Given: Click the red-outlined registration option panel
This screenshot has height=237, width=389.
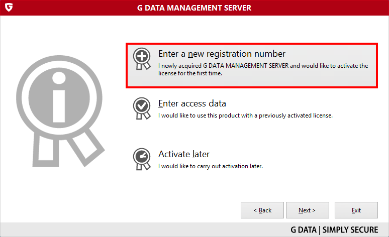Looking at the screenshot, I should pyautogui.click(x=252, y=65).
